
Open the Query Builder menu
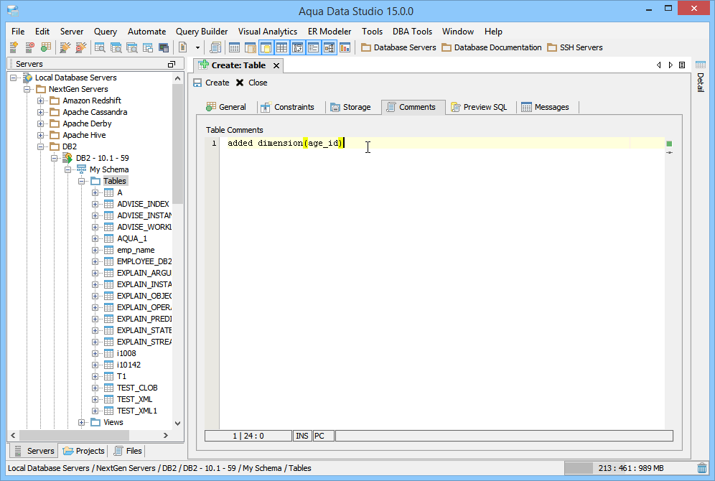pos(202,32)
